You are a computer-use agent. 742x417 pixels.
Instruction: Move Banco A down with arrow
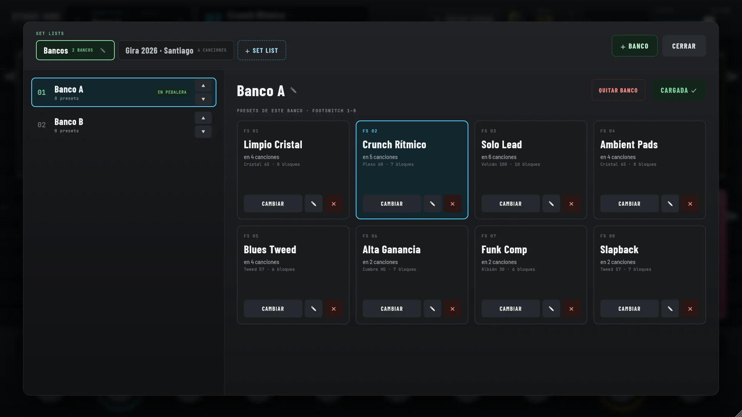pos(203,99)
